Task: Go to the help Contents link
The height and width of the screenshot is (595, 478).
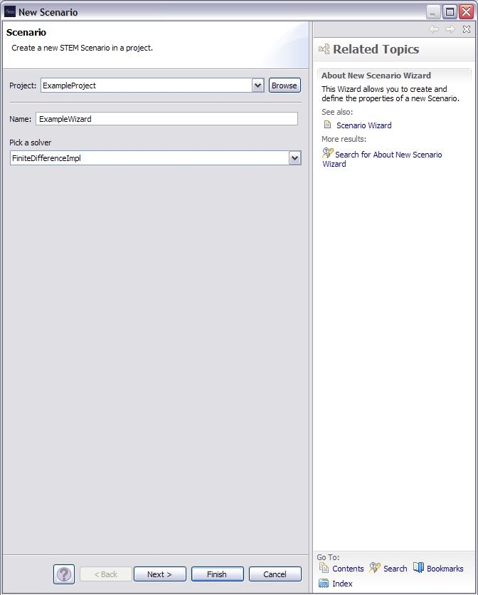Action: tap(348, 569)
